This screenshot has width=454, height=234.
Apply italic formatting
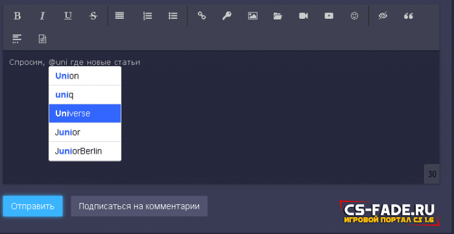43,16
